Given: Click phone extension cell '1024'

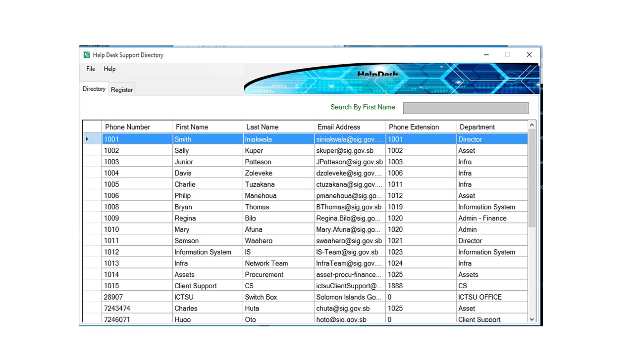Looking at the screenshot, I should coord(421,264).
